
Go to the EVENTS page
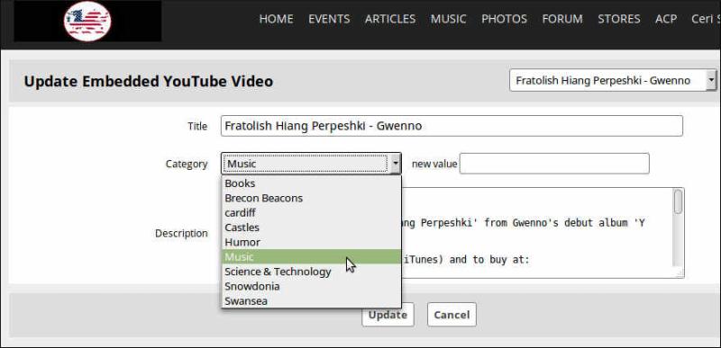click(x=329, y=19)
